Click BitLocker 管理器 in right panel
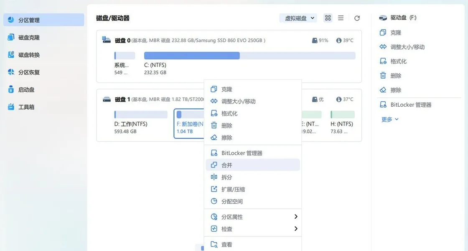Screen dimensions: 468x251 pyautogui.click(x=410, y=105)
